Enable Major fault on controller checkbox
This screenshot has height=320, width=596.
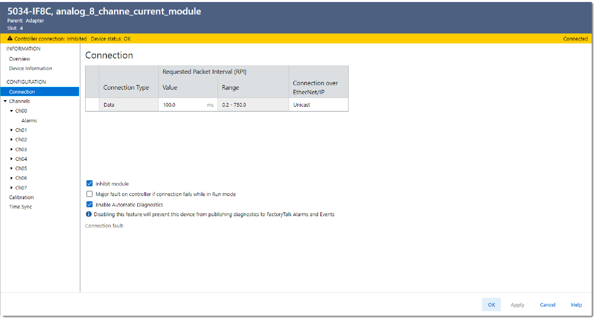point(90,194)
